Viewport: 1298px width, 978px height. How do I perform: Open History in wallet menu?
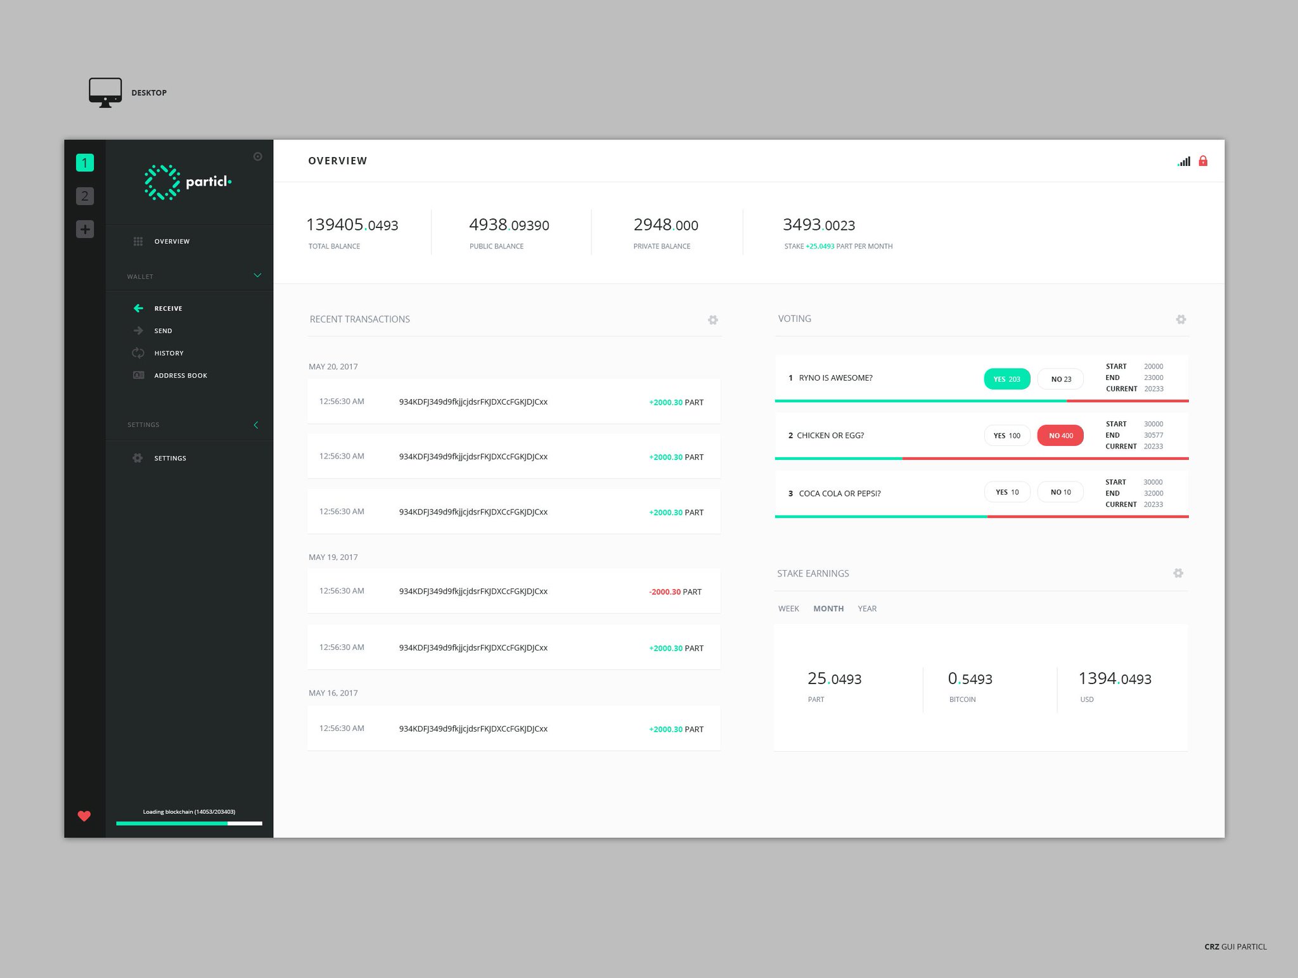tap(169, 353)
